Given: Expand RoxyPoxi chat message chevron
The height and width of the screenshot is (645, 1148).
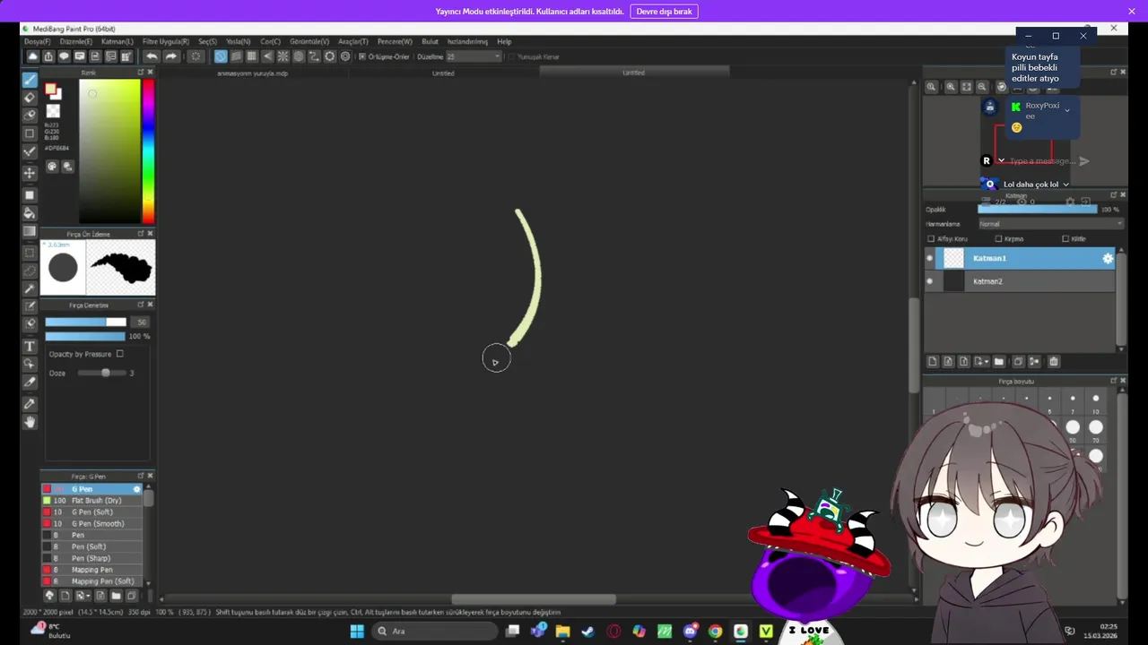Looking at the screenshot, I should coord(1066,110).
